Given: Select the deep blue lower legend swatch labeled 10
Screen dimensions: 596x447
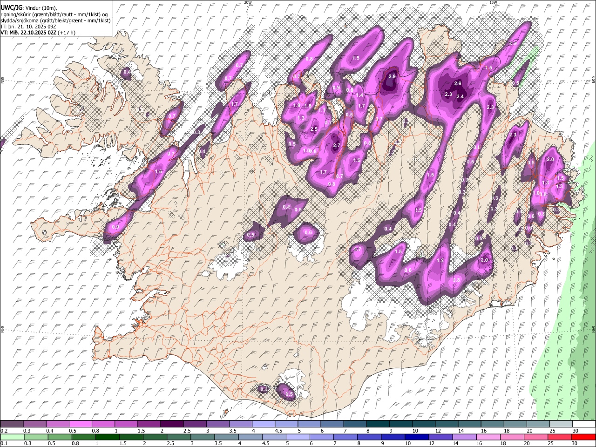Looking at the screenshot, I should click(417, 437).
